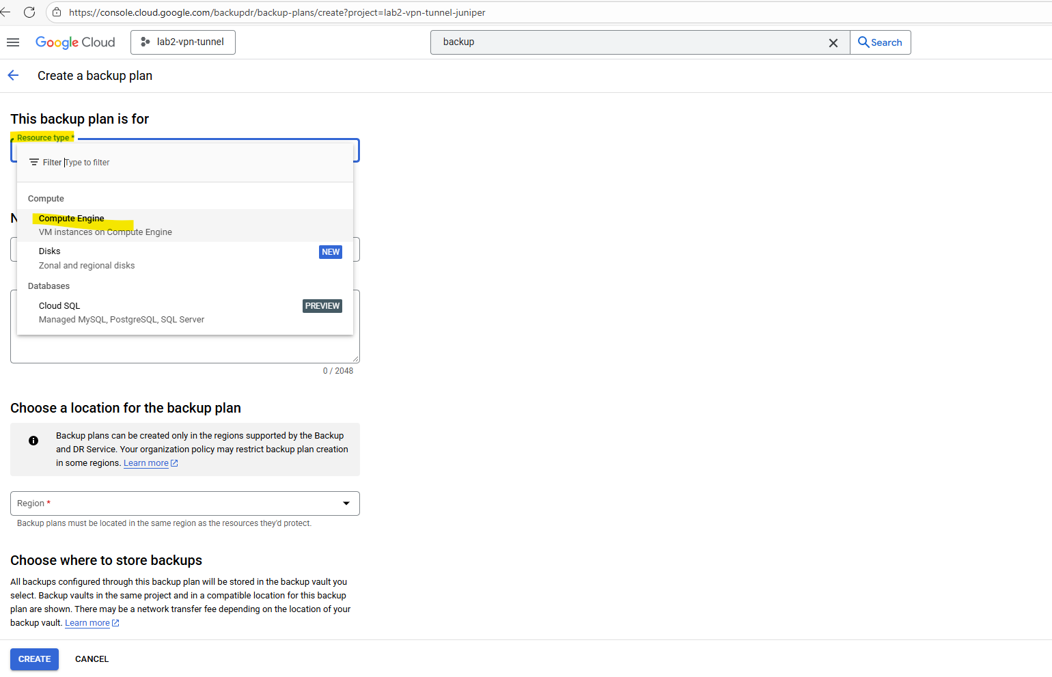Image resolution: width=1052 pixels, height=677 pixels.
Task: Open the Region dropdown
Action: pyautogui.click(x=185, y=503)
